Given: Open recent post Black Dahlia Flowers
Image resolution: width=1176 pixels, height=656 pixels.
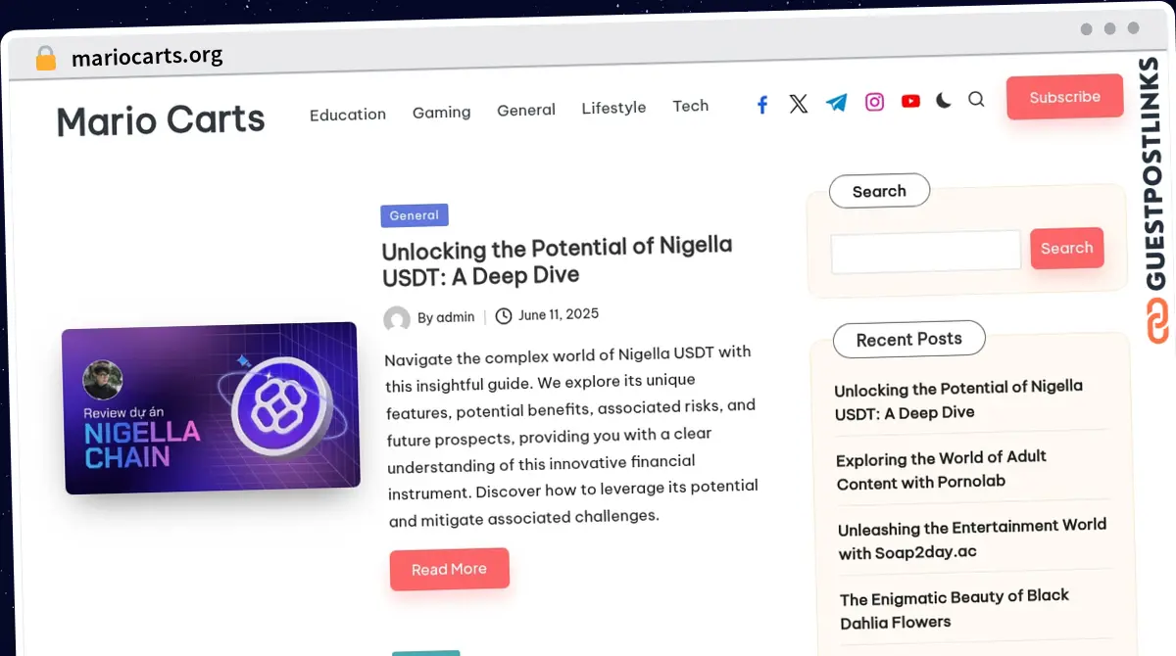Looking at the screenshot, I should (955, 609).
